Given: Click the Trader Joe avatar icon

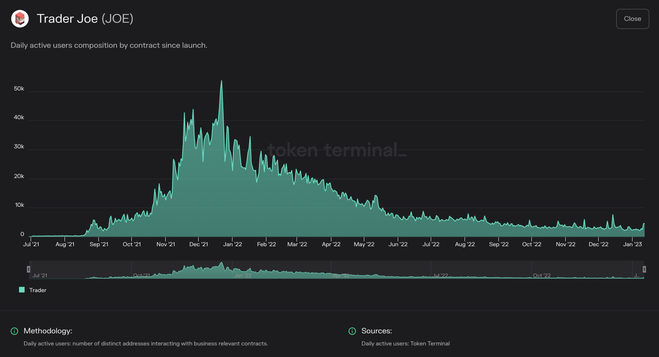Looking at the screenshot, I should click(x=19, y=19).
